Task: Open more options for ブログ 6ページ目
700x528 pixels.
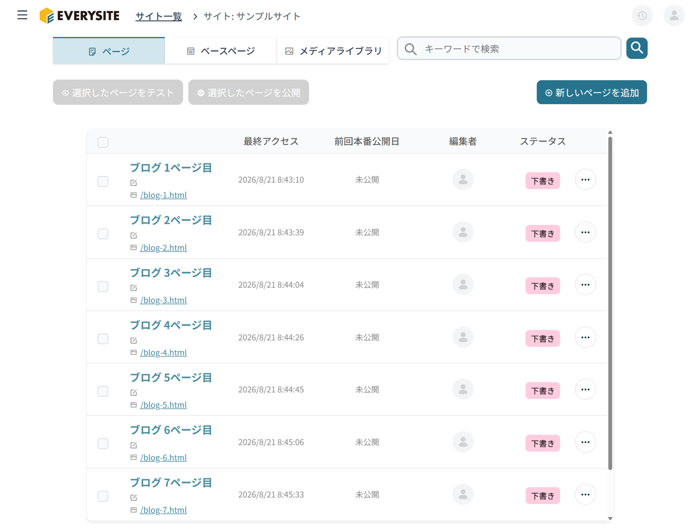Action: (585, 442)
